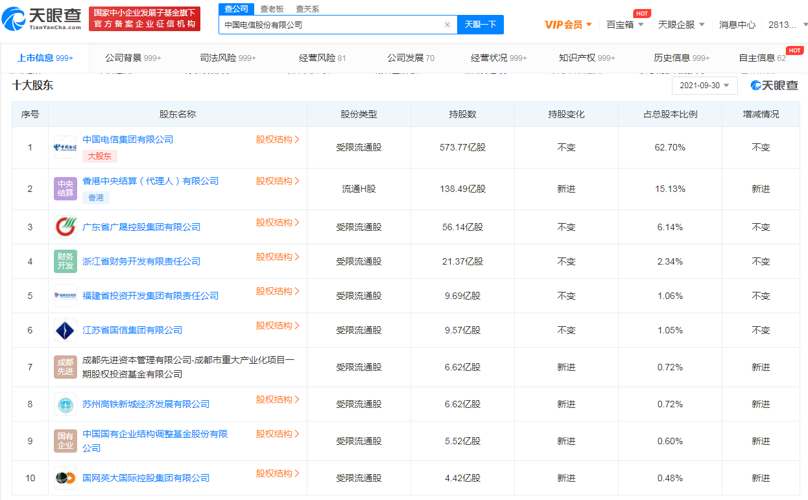Open 国网英大国际控股集团有限公司 link
This screenshot has width=808, height=500.
pyautogui.click(x=146, y=478)
